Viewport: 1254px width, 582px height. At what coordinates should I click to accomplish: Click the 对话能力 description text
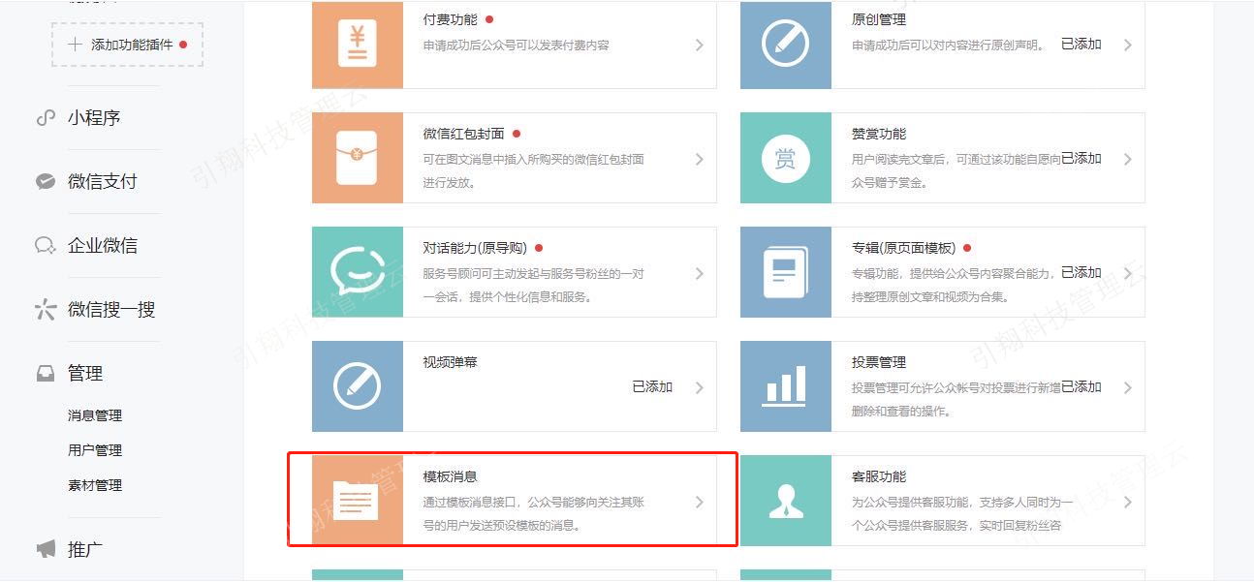pos(534,286)
